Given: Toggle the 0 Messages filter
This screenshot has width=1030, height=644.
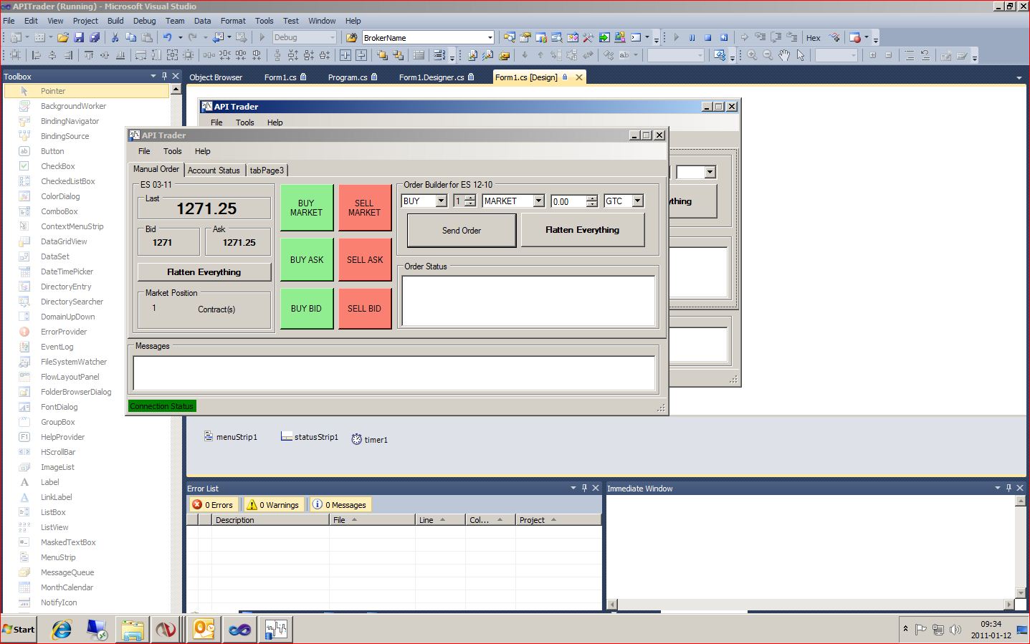Looking at the screenshot, I should click(340, 504).
